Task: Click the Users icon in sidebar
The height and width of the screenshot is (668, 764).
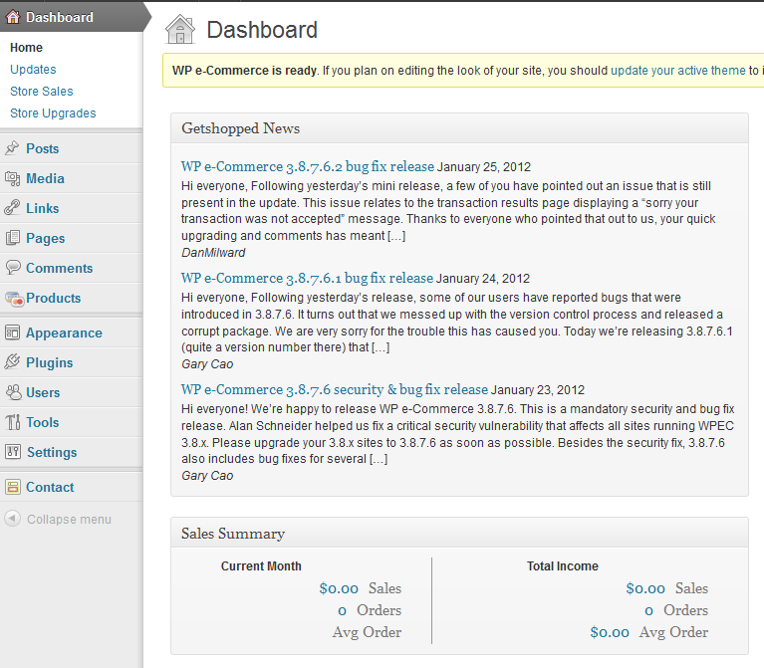Action: tap(13, 392)
